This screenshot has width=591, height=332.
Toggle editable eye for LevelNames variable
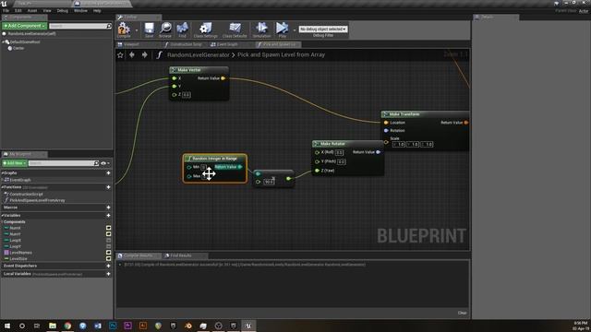tap(109, 253)
